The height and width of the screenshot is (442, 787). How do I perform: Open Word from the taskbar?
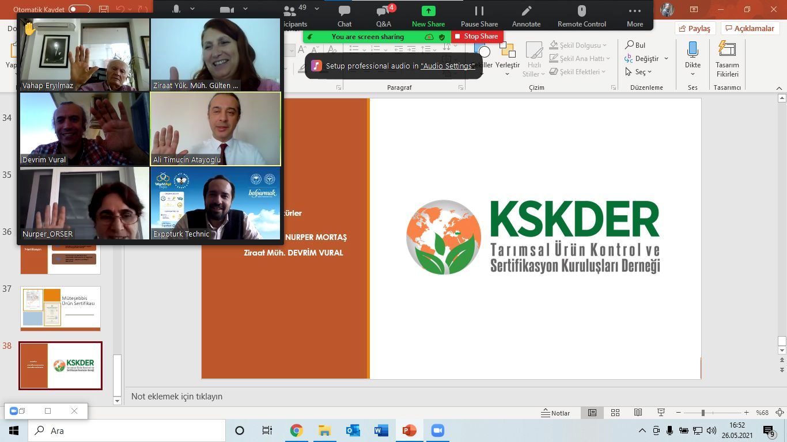pyautogui.click(x=381, y=430)
